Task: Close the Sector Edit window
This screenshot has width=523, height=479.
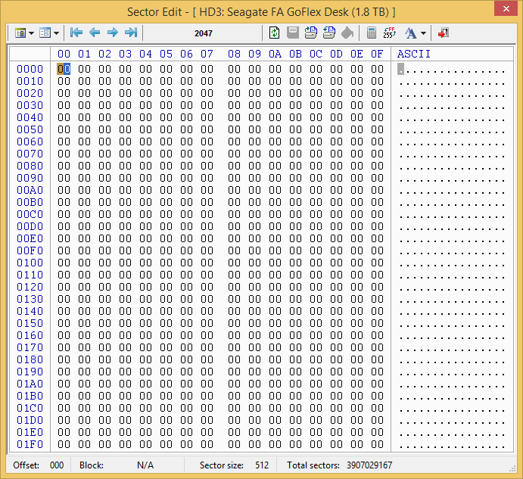Action: pyautogui.click(x=506, y=8)
